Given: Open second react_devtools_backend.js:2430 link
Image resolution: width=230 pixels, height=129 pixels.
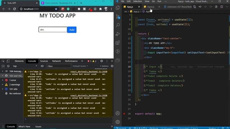Looking at the screenshot, I should (x=89, y=95).
